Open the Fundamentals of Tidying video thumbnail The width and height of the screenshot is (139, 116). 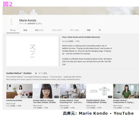[126, 91]
